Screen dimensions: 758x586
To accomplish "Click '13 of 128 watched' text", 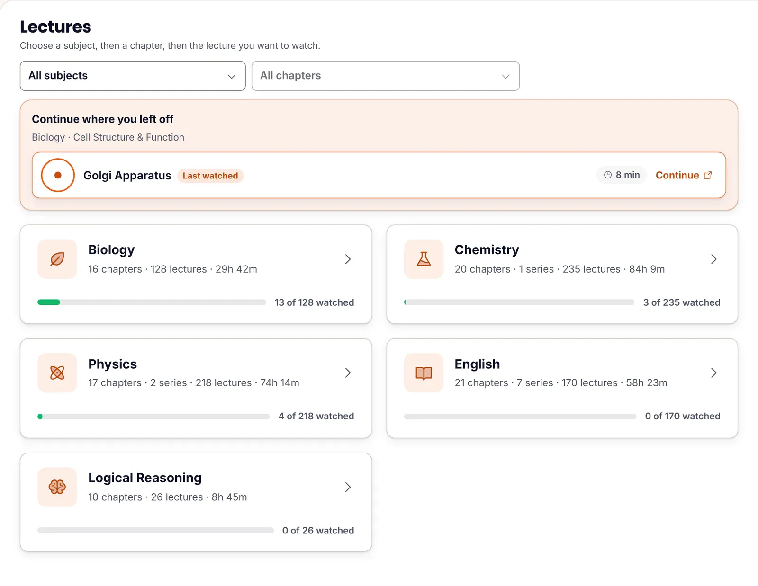I will click(x=314, y=302).
